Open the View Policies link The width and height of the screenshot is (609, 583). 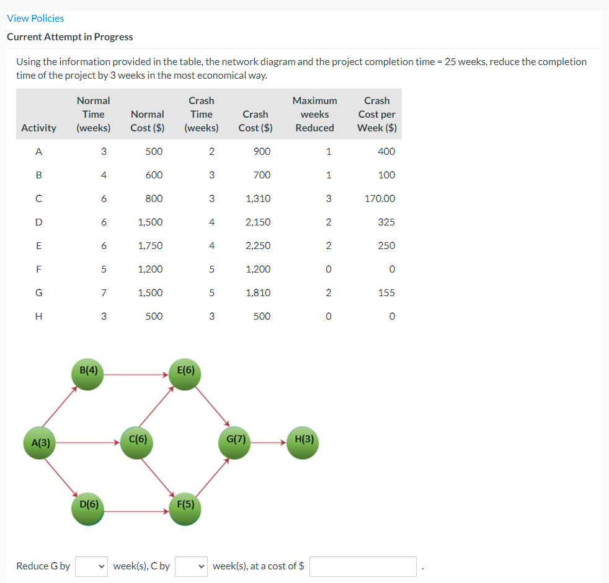pyautogui.click(x=35, y=18)
